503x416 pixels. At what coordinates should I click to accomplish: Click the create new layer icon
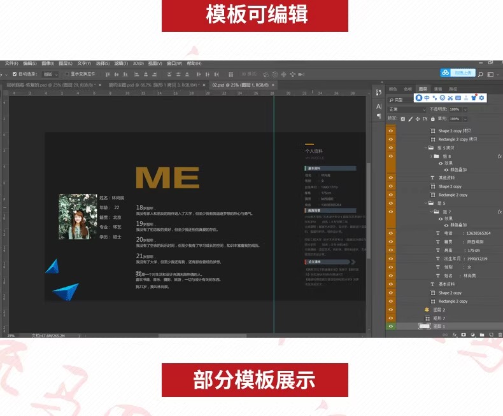pos(491,335)
